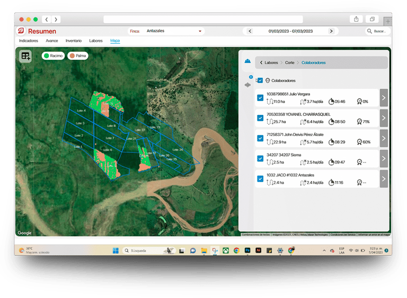Switch to the Inventario tab
The image size is (407, 298).
[74, 41]
